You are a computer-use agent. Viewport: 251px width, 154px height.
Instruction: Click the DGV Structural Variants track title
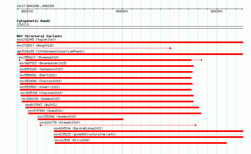click(39, 36)
